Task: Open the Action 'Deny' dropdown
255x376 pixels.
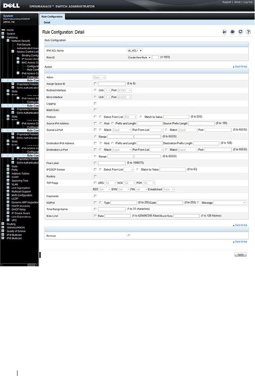Action: pyautogui.click(x=99, y=77)
